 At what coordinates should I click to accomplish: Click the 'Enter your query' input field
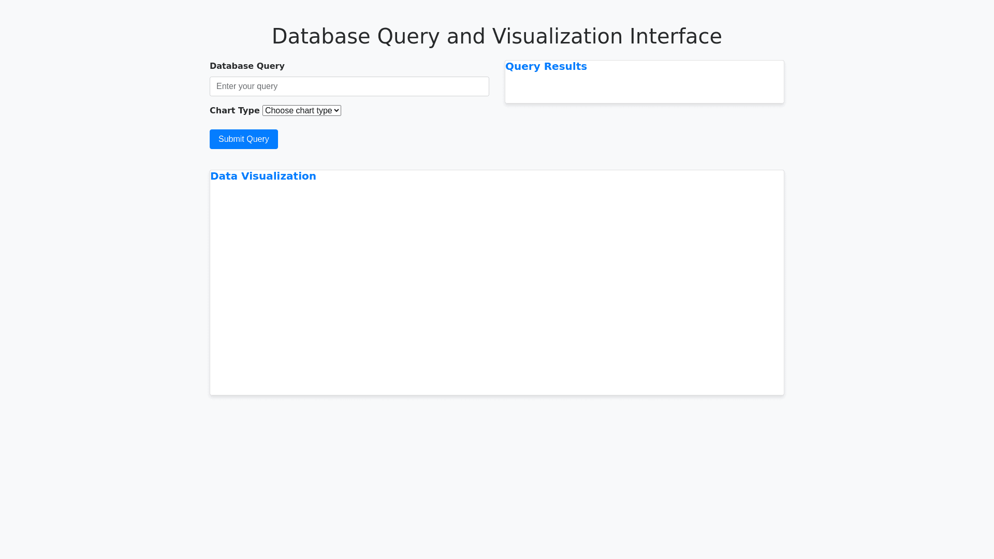(349, 86)
